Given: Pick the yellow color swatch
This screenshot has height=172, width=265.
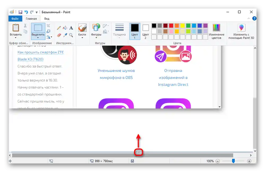Looking at the screenshot, I should [183, 26].
